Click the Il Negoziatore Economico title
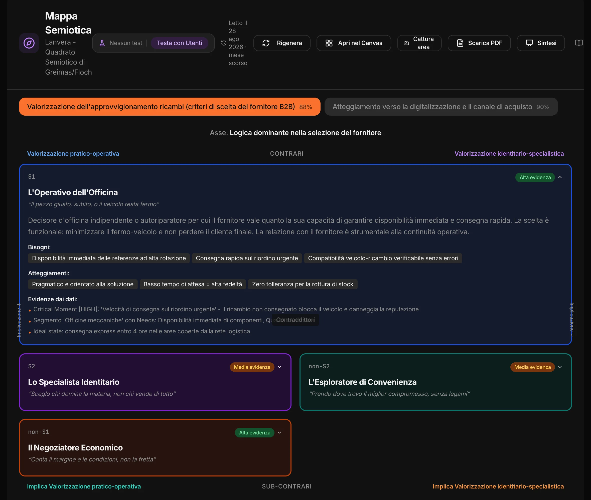 coord(75,447)
